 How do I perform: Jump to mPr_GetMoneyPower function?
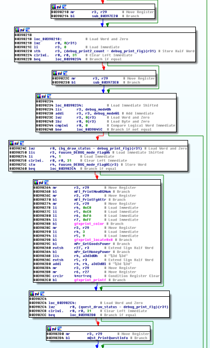[92, 252]
